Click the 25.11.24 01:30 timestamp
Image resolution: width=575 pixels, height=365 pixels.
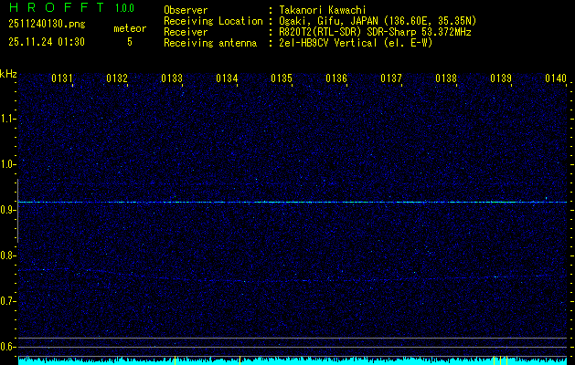[x=46, y=42]
